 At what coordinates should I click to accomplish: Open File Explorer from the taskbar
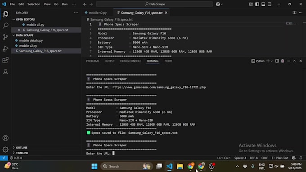click(180, 166)
